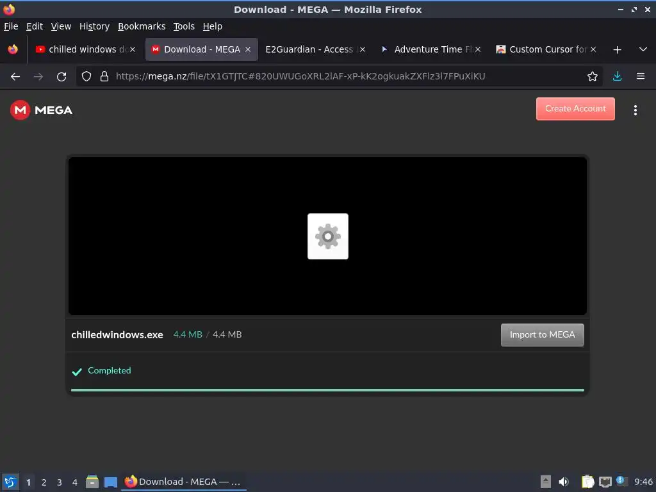Open the Tools menu
The width and height of the screenshot is (656, 492).
184,26
